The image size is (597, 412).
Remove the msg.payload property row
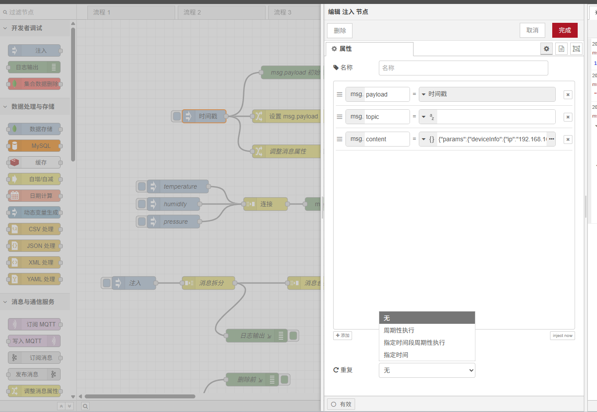click(x=568, y=95)
